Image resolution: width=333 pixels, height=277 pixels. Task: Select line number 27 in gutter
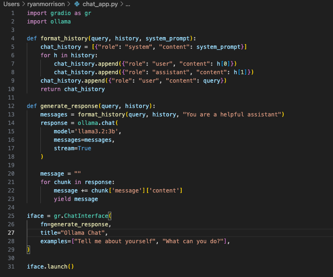click(11, 233)
